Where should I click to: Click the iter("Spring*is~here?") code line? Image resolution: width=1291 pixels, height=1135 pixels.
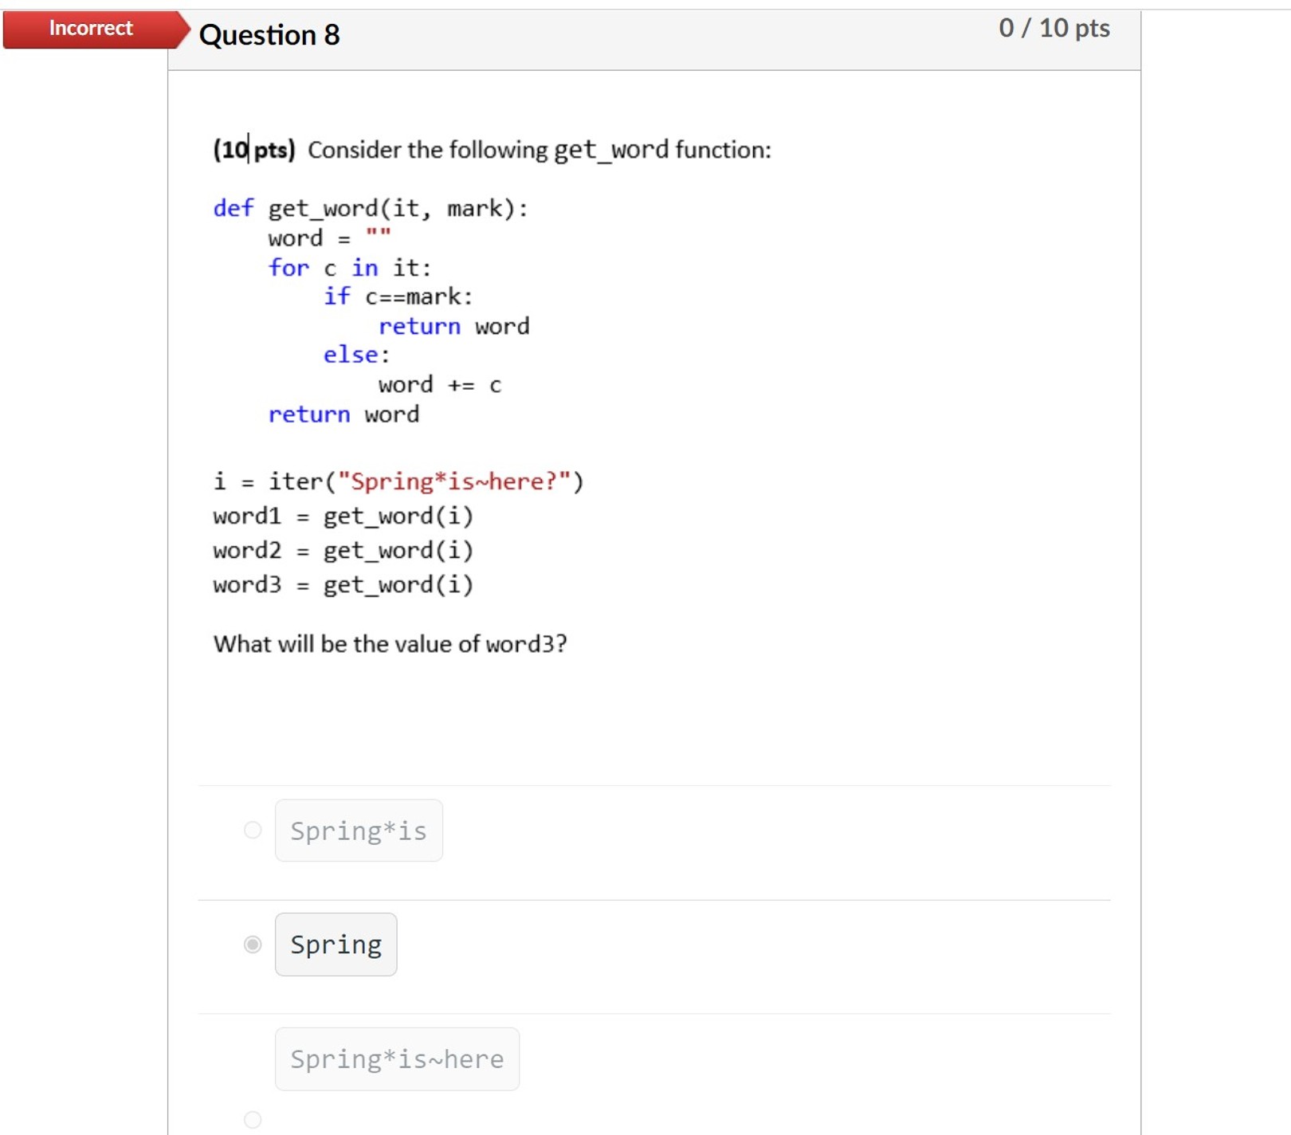[398, 481]
